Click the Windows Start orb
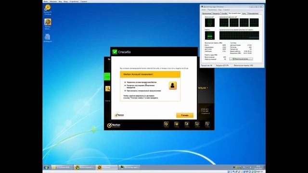The image size is (308, 173). tap(46, 167)
